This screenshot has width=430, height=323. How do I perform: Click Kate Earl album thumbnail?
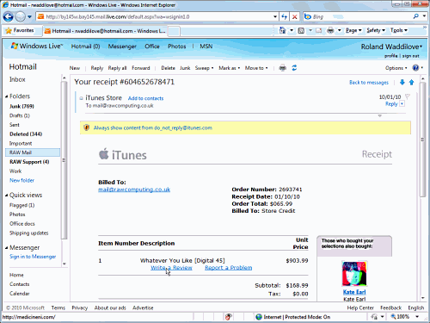354,274
